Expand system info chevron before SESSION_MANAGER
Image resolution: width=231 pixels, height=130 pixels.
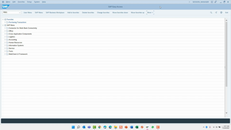[189, 2]
